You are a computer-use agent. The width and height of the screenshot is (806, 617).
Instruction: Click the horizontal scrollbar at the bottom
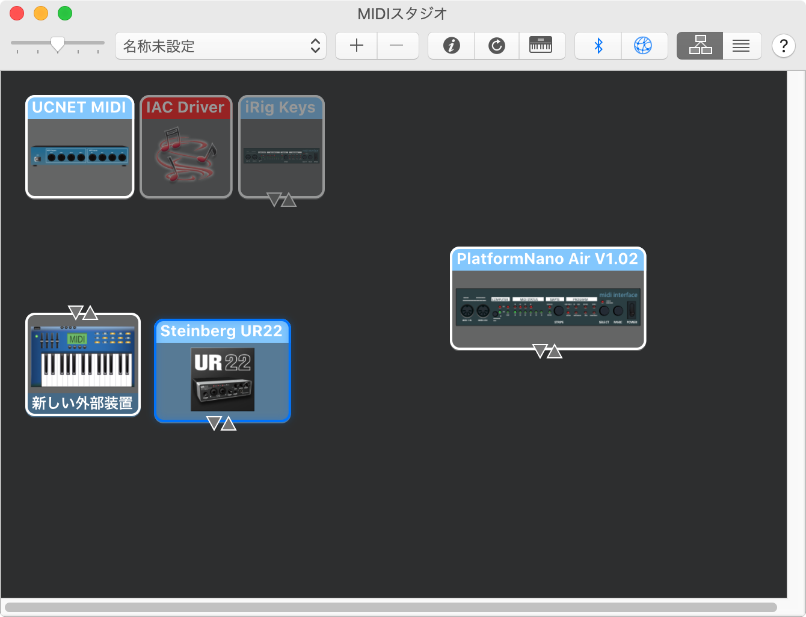pyautogui.click(x=391, y=607)
